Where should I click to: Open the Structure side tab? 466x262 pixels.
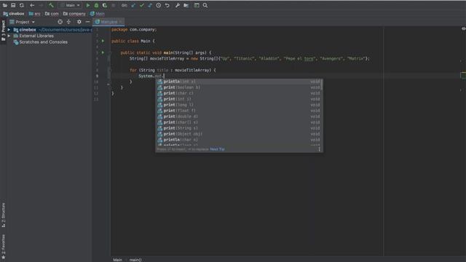pos(3,215)
